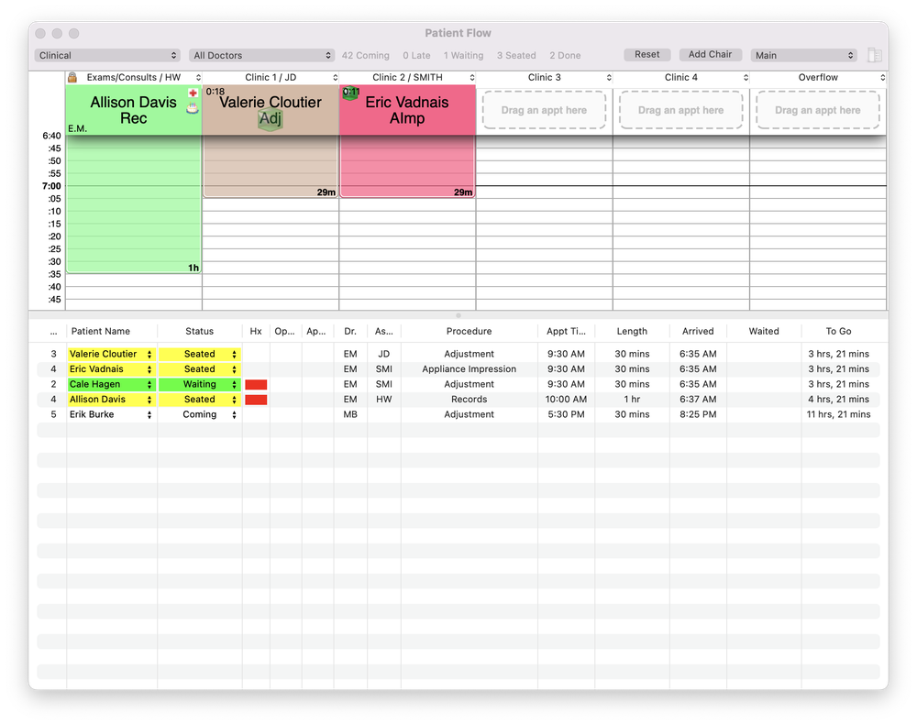Viewport: 917px width, 725px height.
Task: Open the Clinic 1 / JD chair dropdown
Action: tap(335, 77)
